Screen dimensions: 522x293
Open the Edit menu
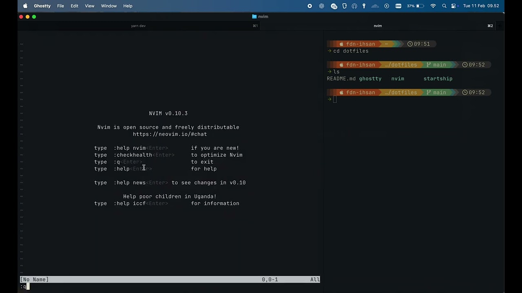[74, 6]
